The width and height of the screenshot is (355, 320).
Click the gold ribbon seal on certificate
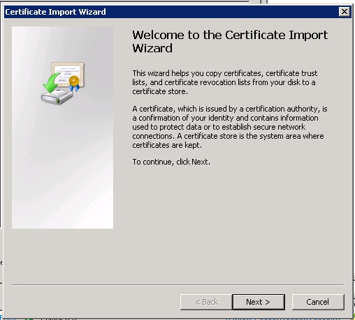tap(74, 83)
